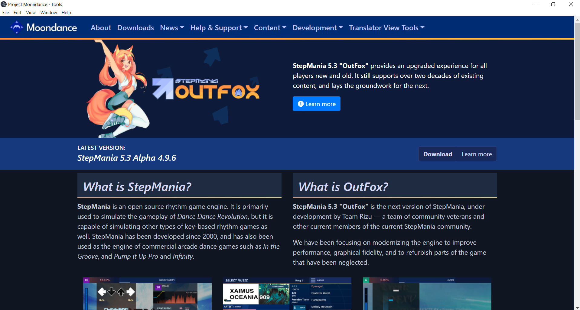Open the Development dropdown menu

click(317, 28)
